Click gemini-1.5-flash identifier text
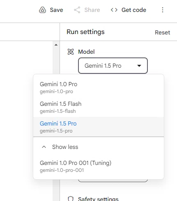 (x=58, y=111)
